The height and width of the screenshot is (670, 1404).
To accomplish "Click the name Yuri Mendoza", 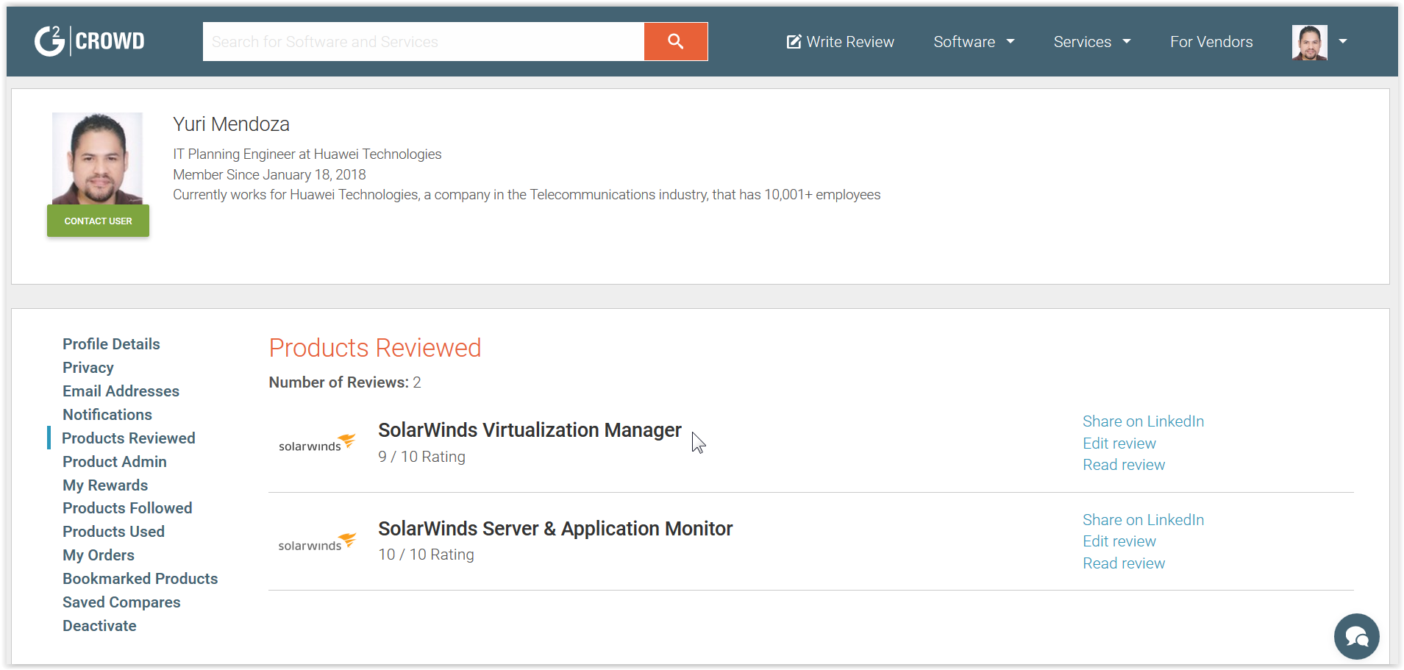I will tap(231, 124).
